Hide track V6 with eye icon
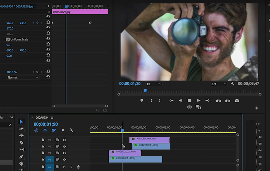 pos(65,140)
